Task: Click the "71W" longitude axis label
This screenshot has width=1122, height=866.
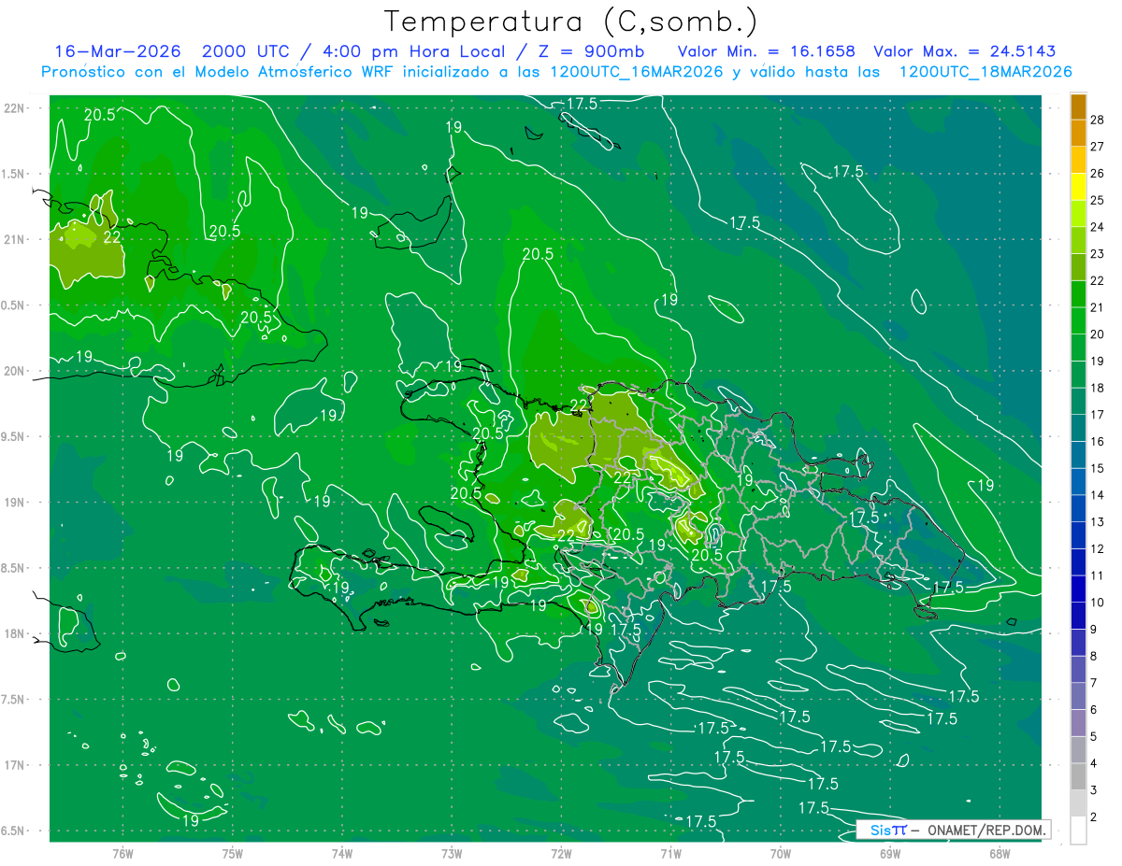Action: click(670, 853)
